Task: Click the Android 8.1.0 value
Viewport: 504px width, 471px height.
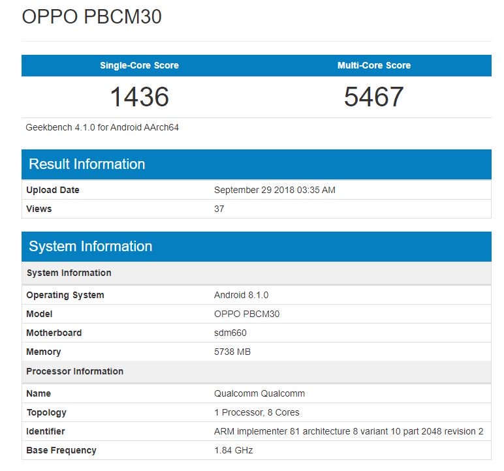Action: click(241, 295)
